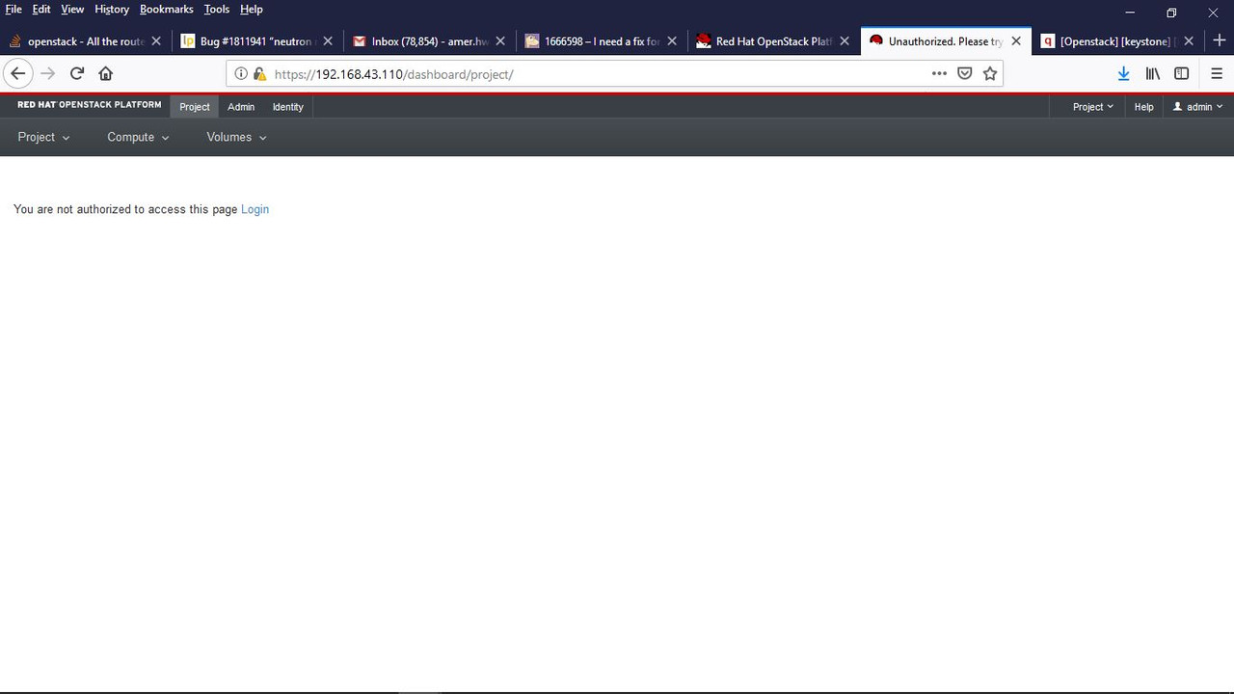Click the Help link in OpenStack header

coord(1143,107)
